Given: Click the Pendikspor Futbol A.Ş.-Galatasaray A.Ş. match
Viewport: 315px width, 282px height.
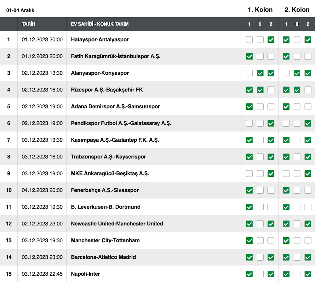Looking at the screenshot, I should [121, 123].
